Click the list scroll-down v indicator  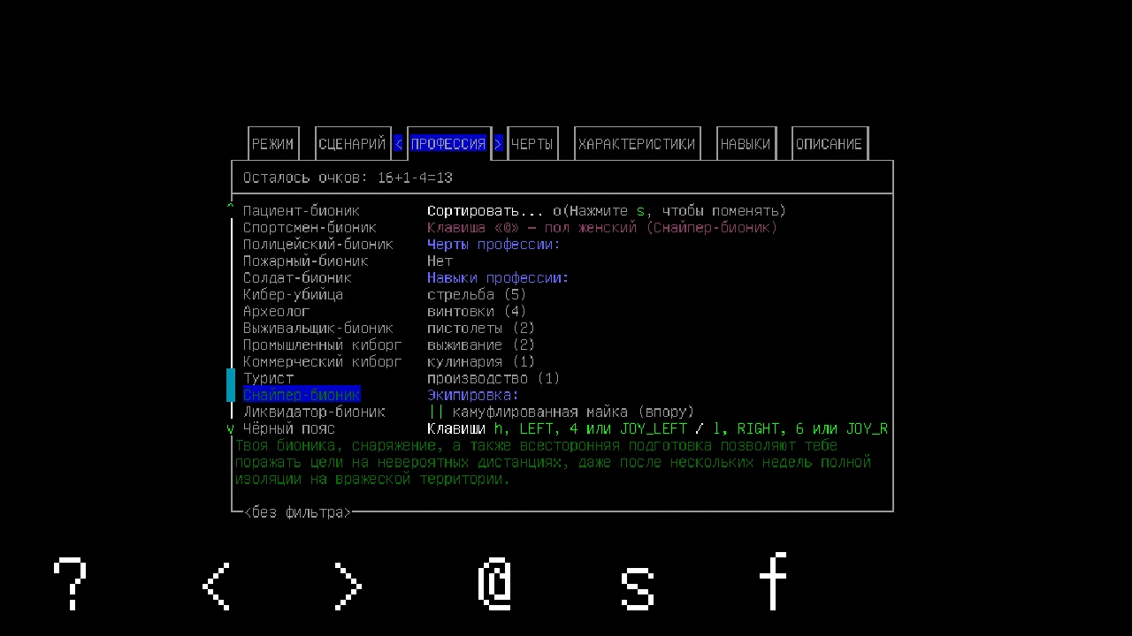pyautogui.click(x=231, y=429)
